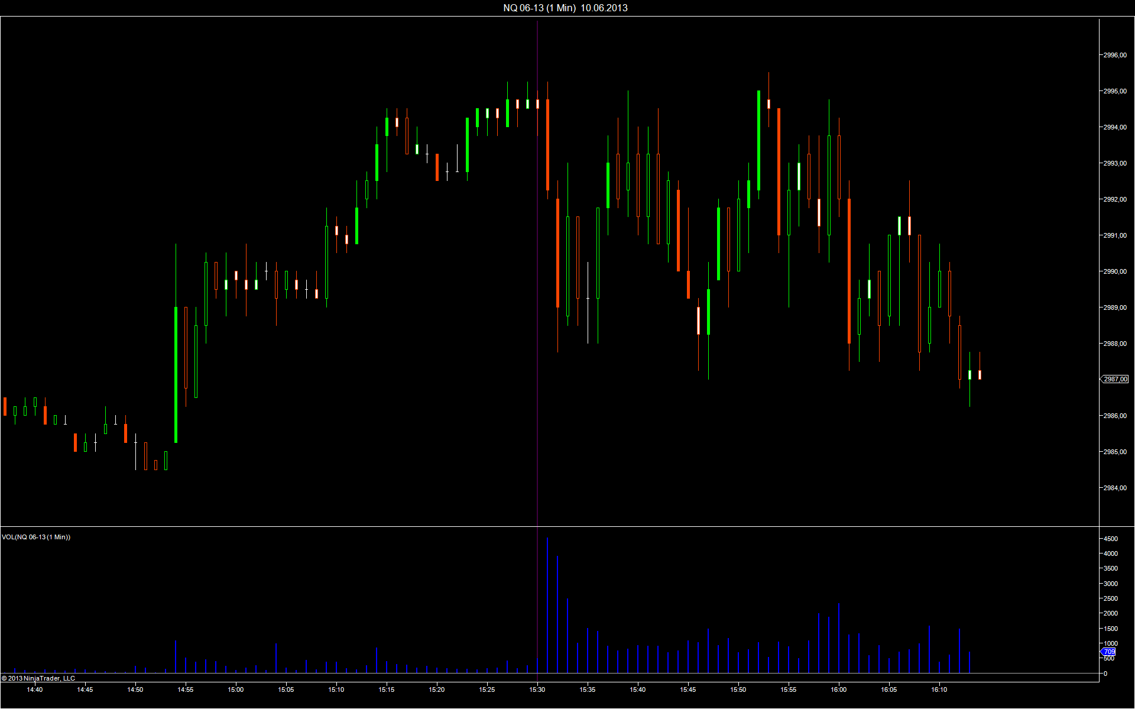Screen dimensions: 1135x709
Task: Click the 16:10 time axis label
Action: (x=939, y=689)
